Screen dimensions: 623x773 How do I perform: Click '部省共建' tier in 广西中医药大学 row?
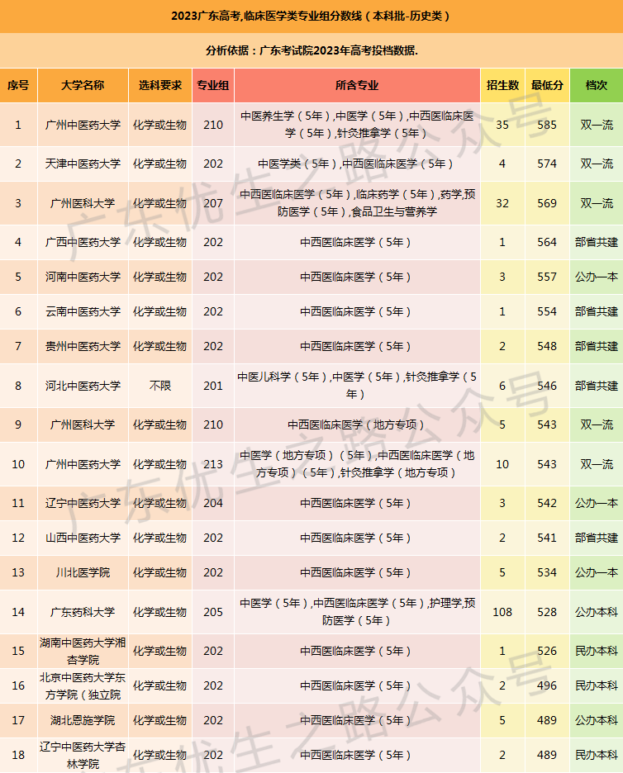(x=597, y=242)
